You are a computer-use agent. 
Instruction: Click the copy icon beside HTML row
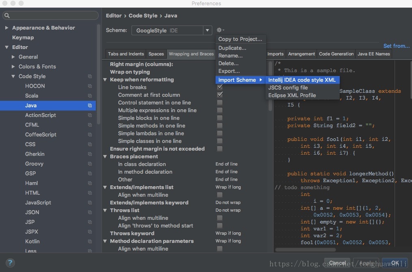(90, 193)
